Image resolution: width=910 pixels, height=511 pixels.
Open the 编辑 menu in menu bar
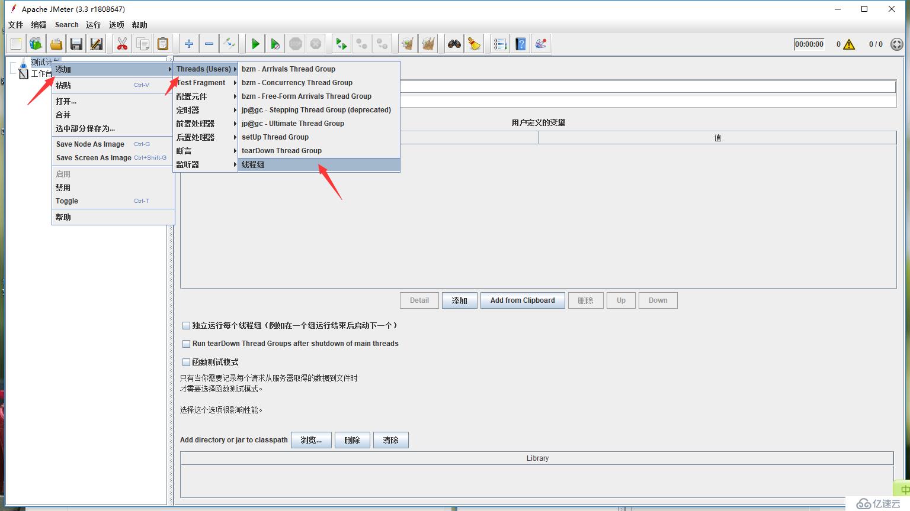(39, 25)
